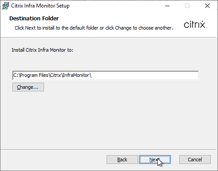218x171 pixels.
Task: Click the "Citrix Infra Monitor Setup" title bar text
Action: click(x=40, y=6)
